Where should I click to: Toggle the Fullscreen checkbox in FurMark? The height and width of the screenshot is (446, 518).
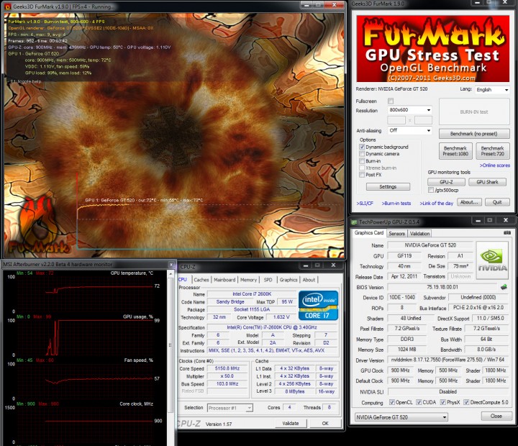tap(391, 101)
